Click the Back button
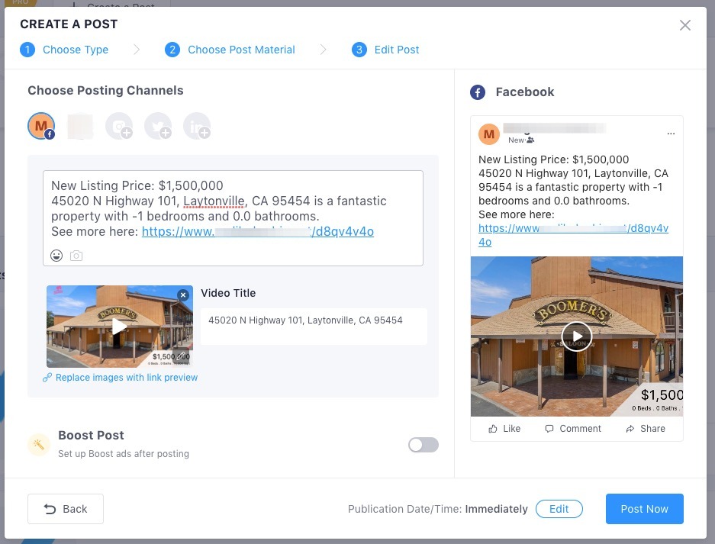The width and height of the screenshot is (715, 544). point(65,509)
